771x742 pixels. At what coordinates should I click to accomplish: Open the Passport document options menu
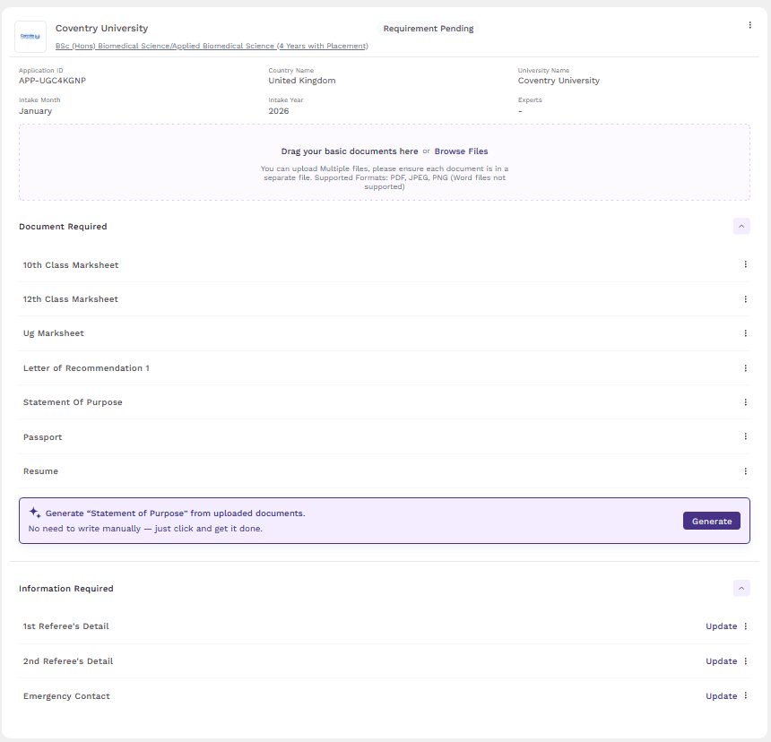(x=745, y=436)
